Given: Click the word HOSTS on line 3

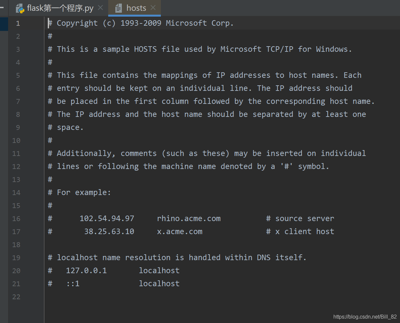Looking at the screenshot, I should 145,49.
